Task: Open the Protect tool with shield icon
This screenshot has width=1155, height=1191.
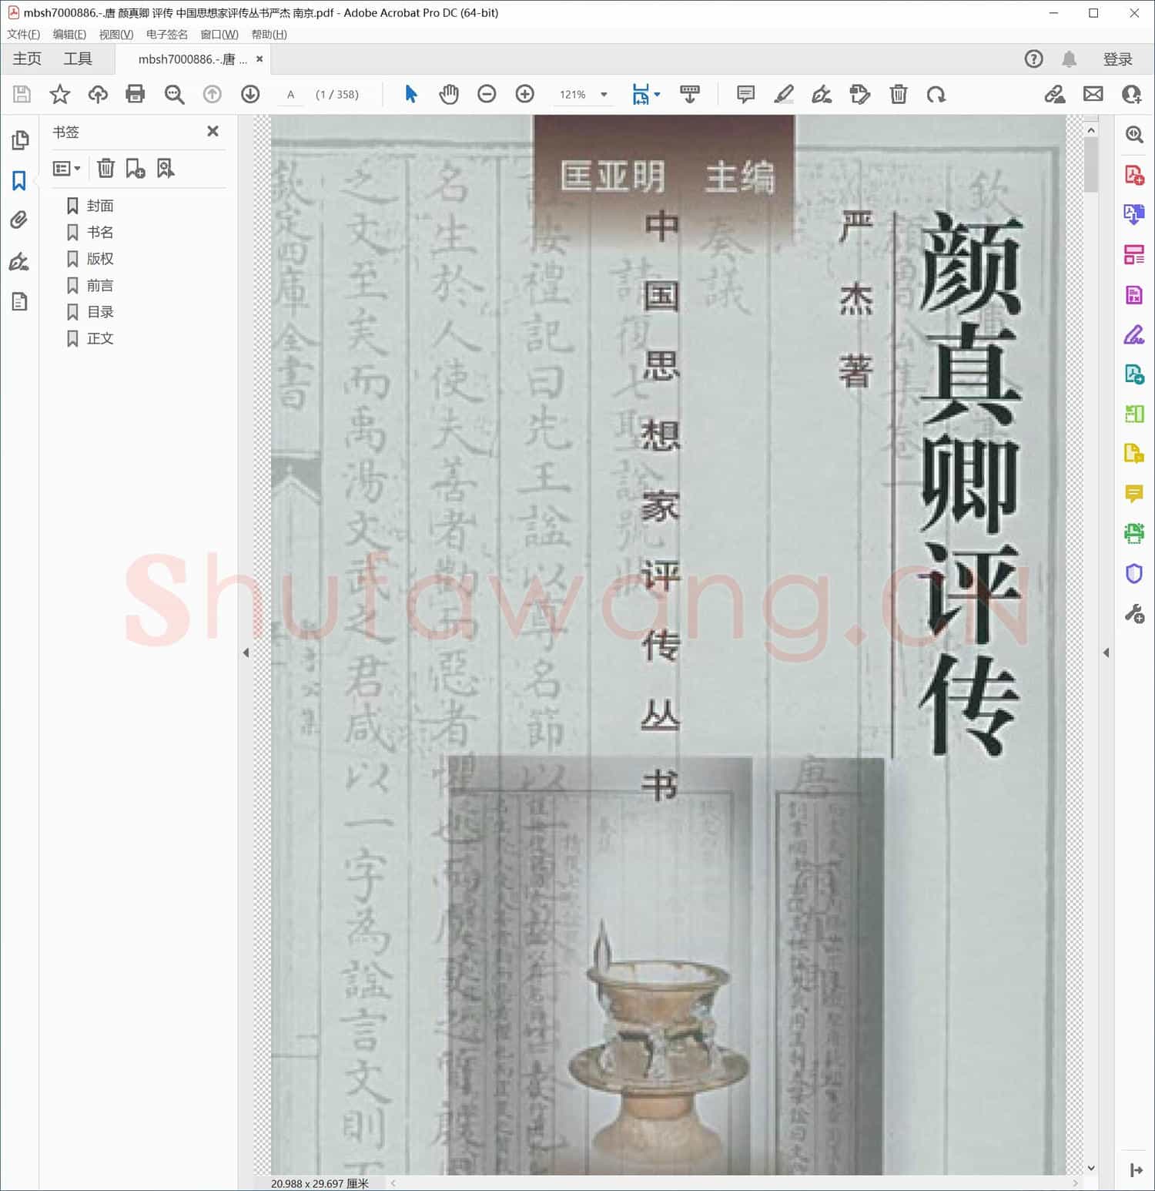Action: pyautogui.click(x=1133, y=573)
